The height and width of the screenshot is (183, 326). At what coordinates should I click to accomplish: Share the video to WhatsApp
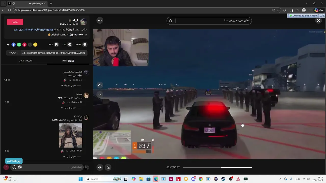click(x=19, y=44)
